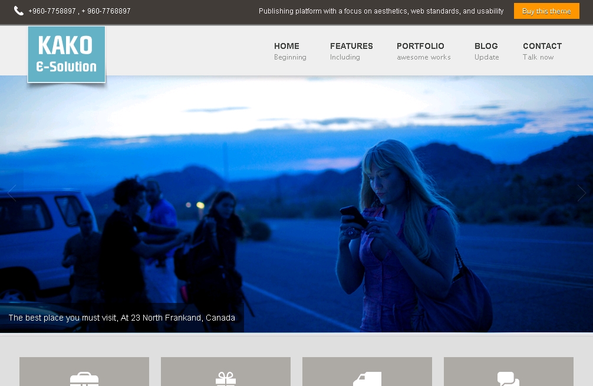The image size is (593, 386).
Task: Advance slider with right arrow
Action: 581,193
